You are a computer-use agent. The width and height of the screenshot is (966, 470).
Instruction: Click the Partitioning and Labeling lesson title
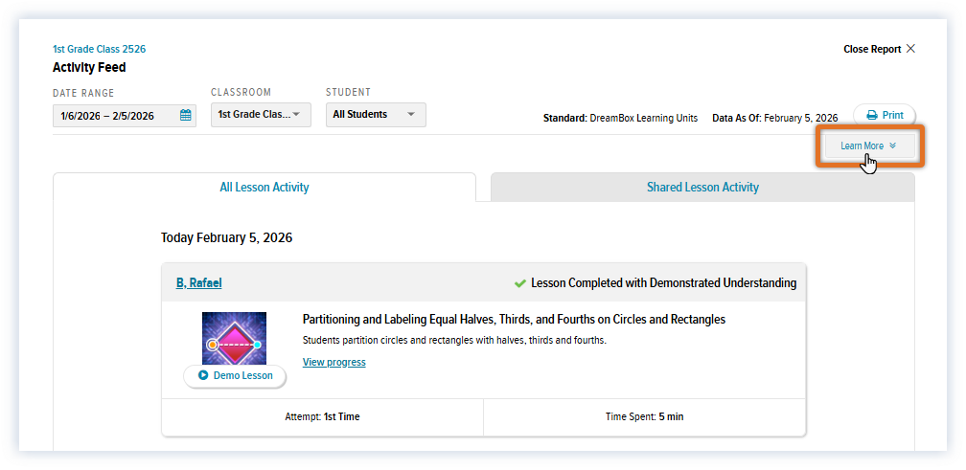coord(514,320)
